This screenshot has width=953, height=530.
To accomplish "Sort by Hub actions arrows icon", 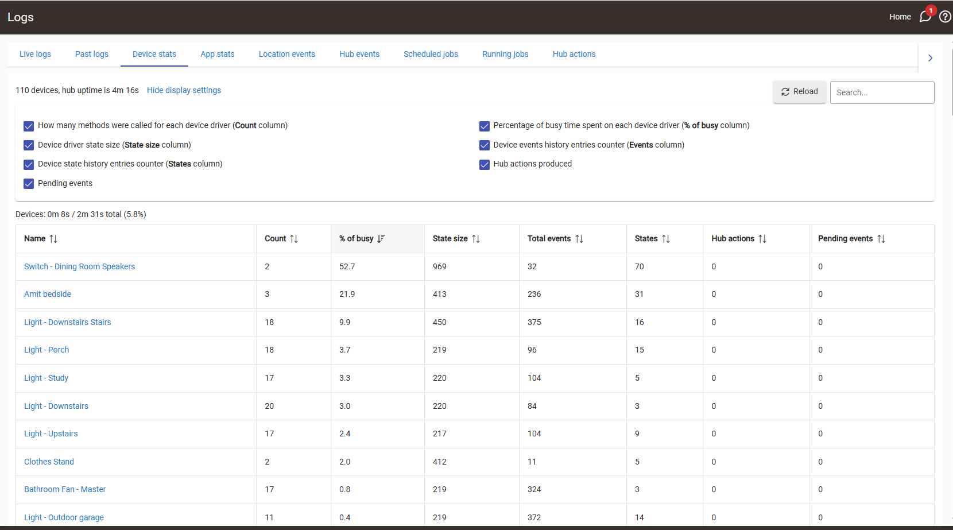I will point(762,239).
